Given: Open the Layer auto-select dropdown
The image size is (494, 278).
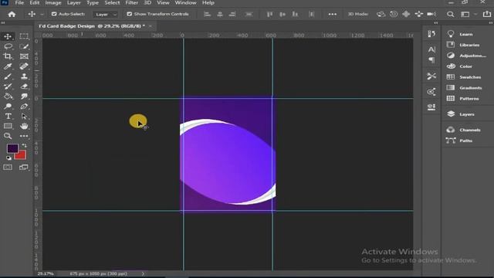Looking at the screenshot, I should click(106, 14).
